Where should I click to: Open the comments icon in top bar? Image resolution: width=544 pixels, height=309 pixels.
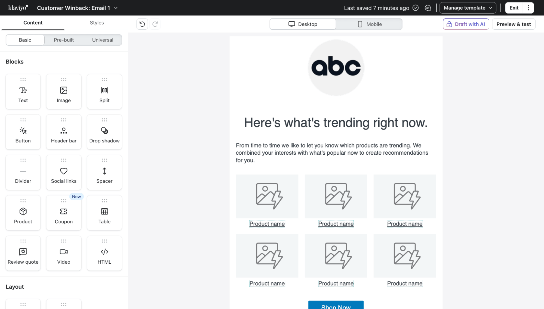(x=428, y=8)
